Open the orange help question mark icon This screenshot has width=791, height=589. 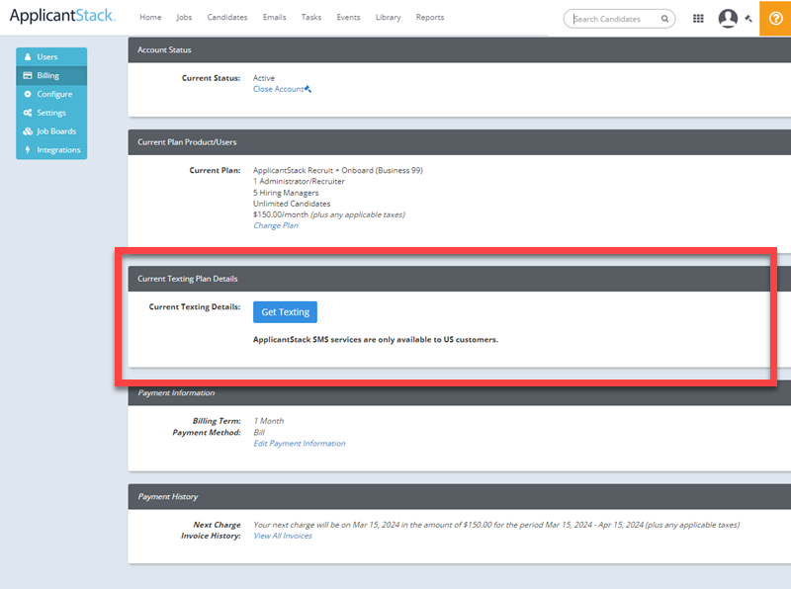click(x=777, y=18)
